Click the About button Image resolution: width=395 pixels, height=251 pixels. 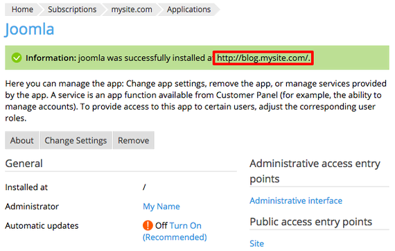tap(22, 140)
